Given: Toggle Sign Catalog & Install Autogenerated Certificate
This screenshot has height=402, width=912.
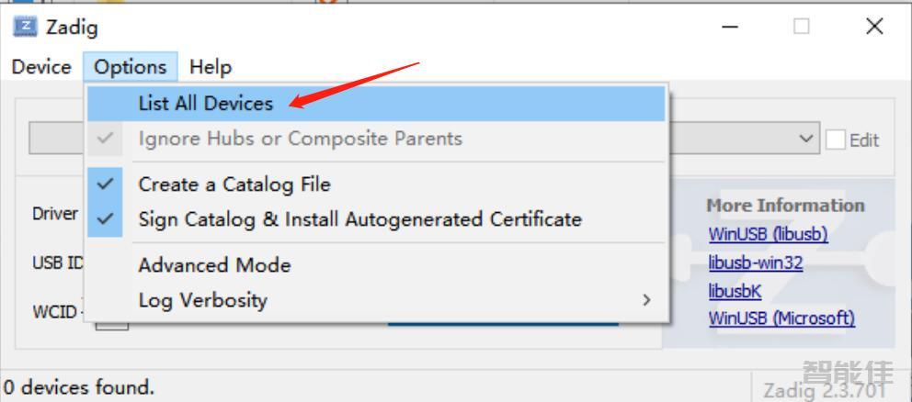Looking at the screenshot, I should 359,219.
